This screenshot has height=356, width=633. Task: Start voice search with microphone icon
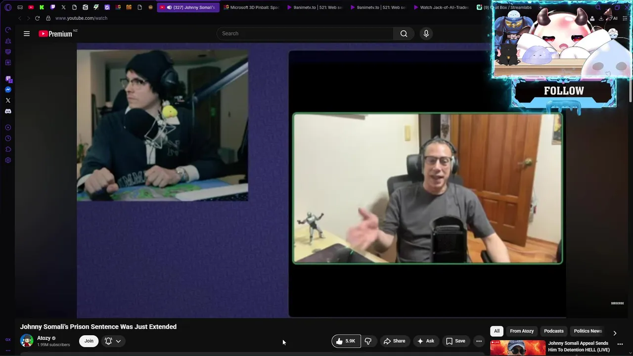pyautogui.click(x=426, y=34)
